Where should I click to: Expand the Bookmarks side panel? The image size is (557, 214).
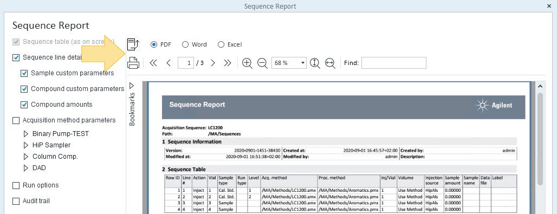pos(132,86)
